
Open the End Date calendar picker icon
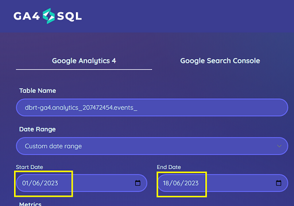pyautogui.click(x=279, y=183)
